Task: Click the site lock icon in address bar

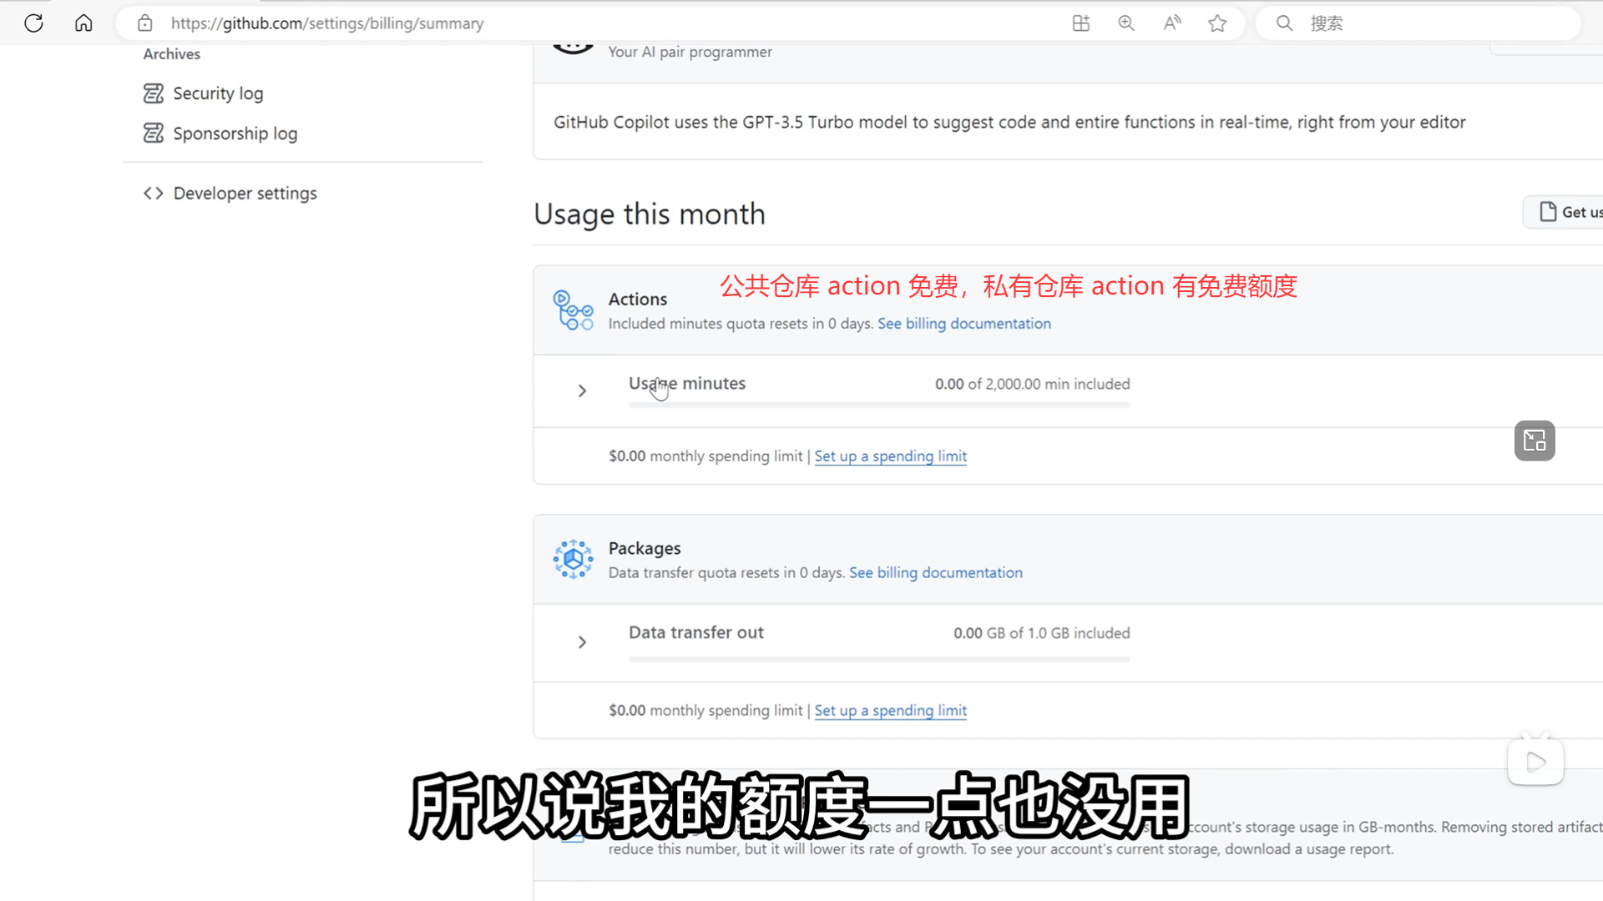Action: tap(145, 23)
